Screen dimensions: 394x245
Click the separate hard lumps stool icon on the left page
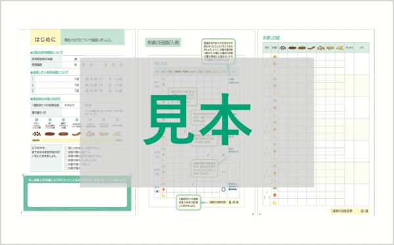click(37, 134)
